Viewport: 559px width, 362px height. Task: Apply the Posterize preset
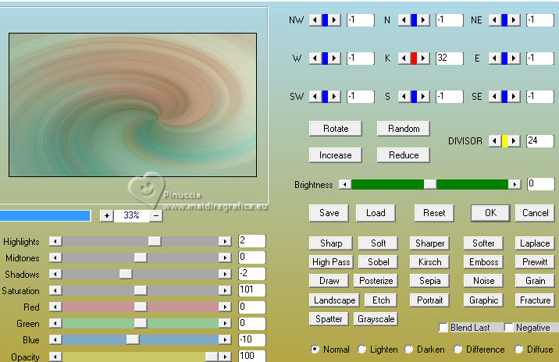pos(376,281)
